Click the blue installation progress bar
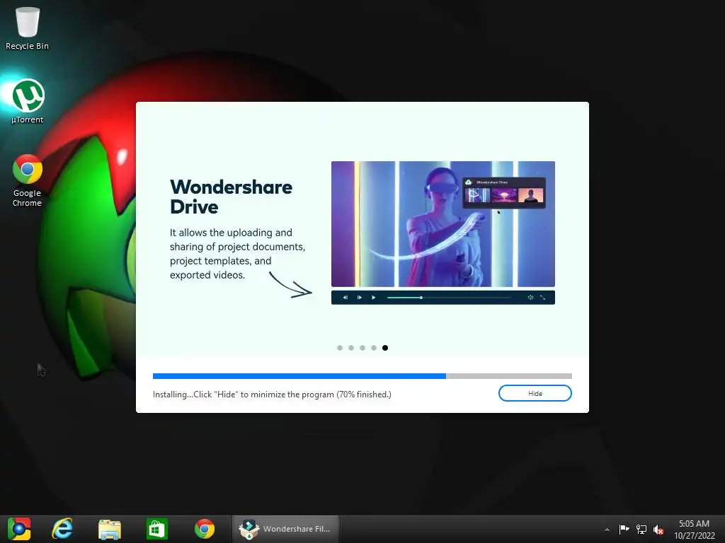 click(x=362, y=376)
